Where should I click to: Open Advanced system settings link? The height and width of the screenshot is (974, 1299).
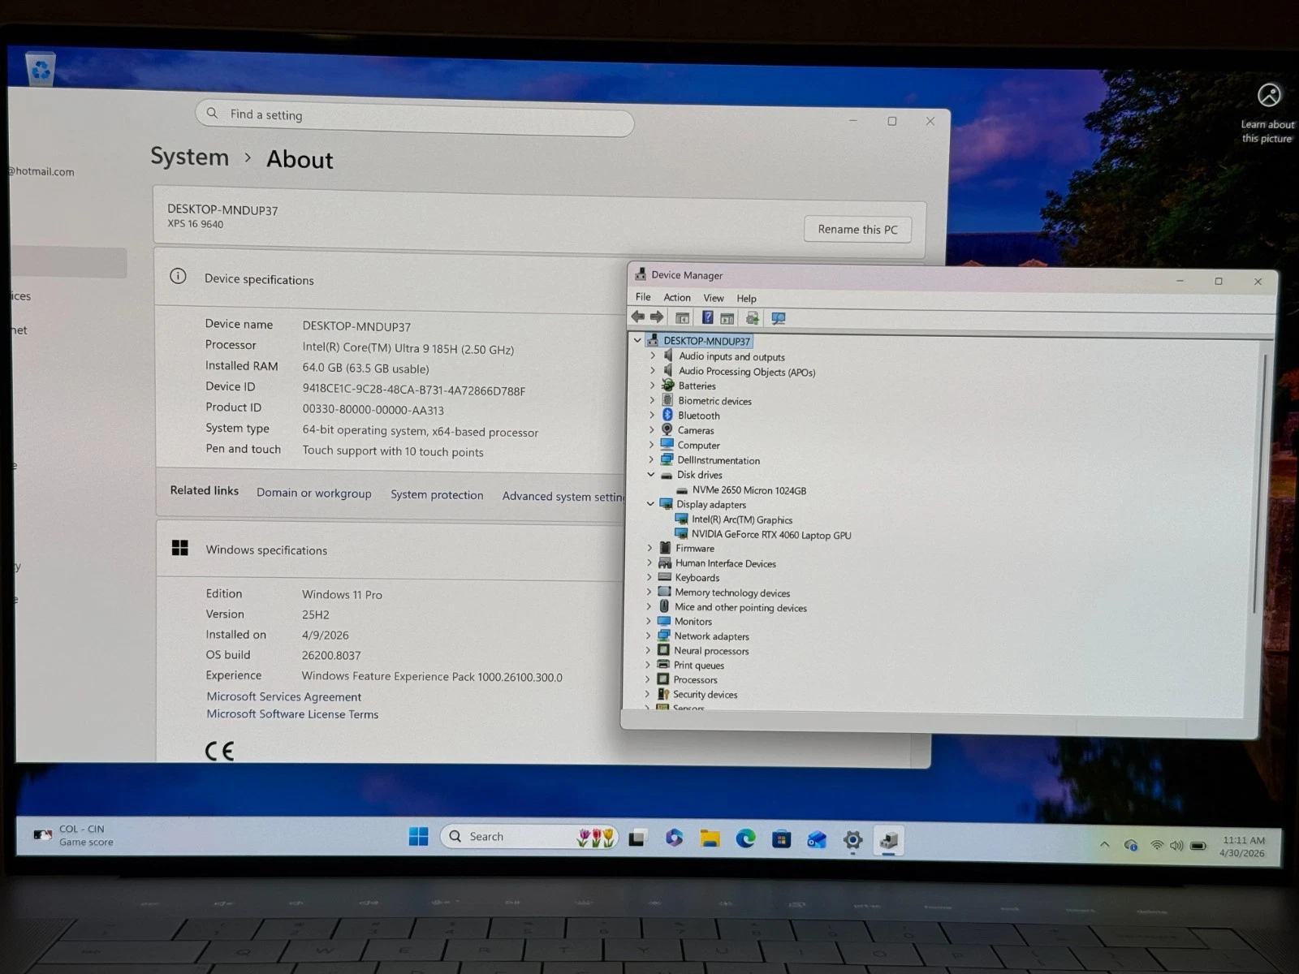[563, 496]
